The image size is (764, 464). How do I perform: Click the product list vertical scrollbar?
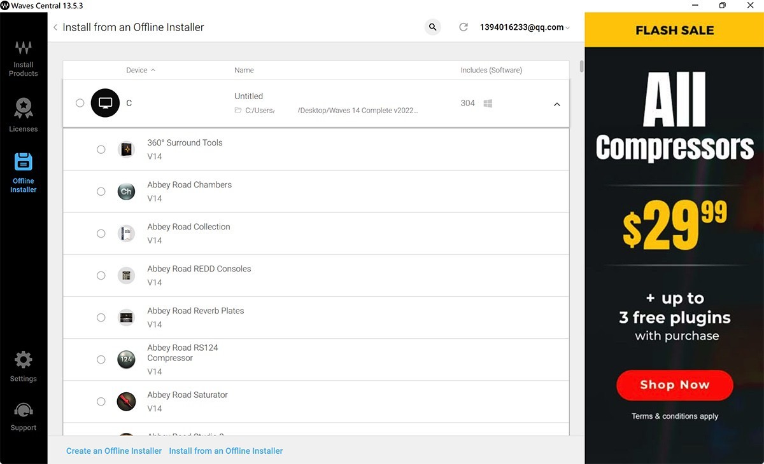pyautogui.click(x=582, y=67)
